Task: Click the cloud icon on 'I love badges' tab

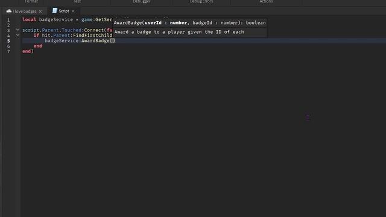Action: coord(9,11)
